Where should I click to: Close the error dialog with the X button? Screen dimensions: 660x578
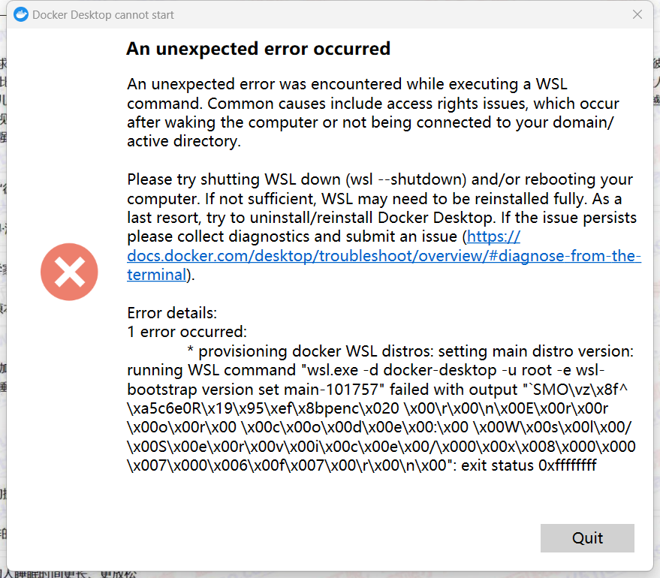(x=637, y=14)
